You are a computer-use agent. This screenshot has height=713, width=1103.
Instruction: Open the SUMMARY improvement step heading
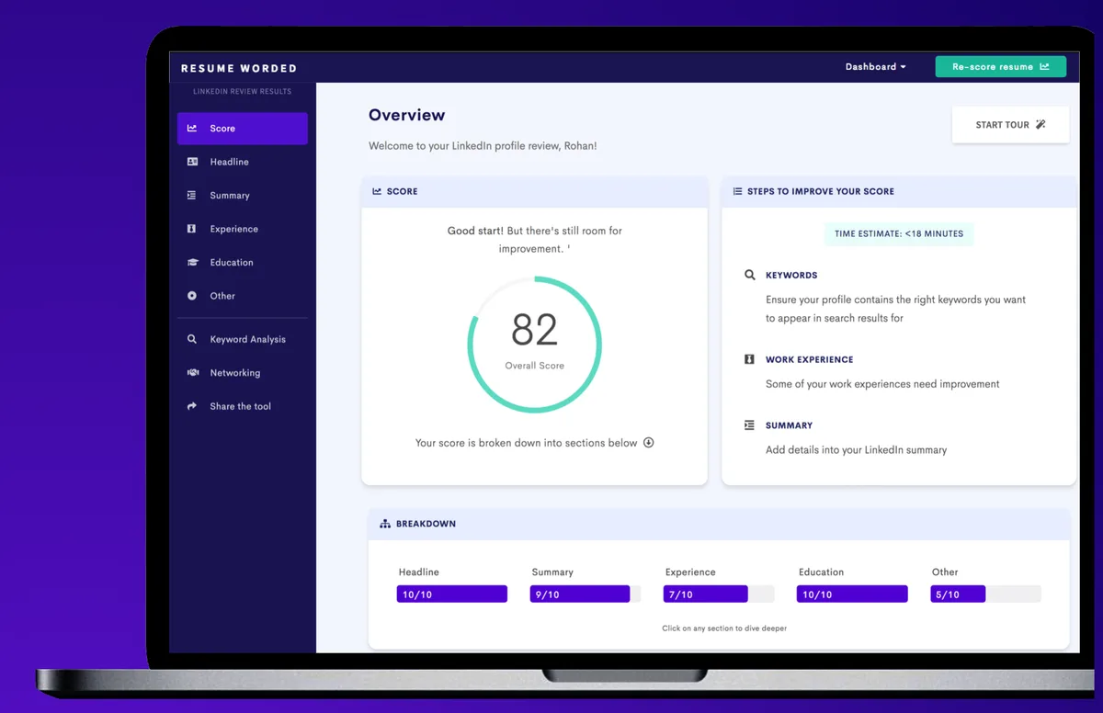click(x=789, y=425)
